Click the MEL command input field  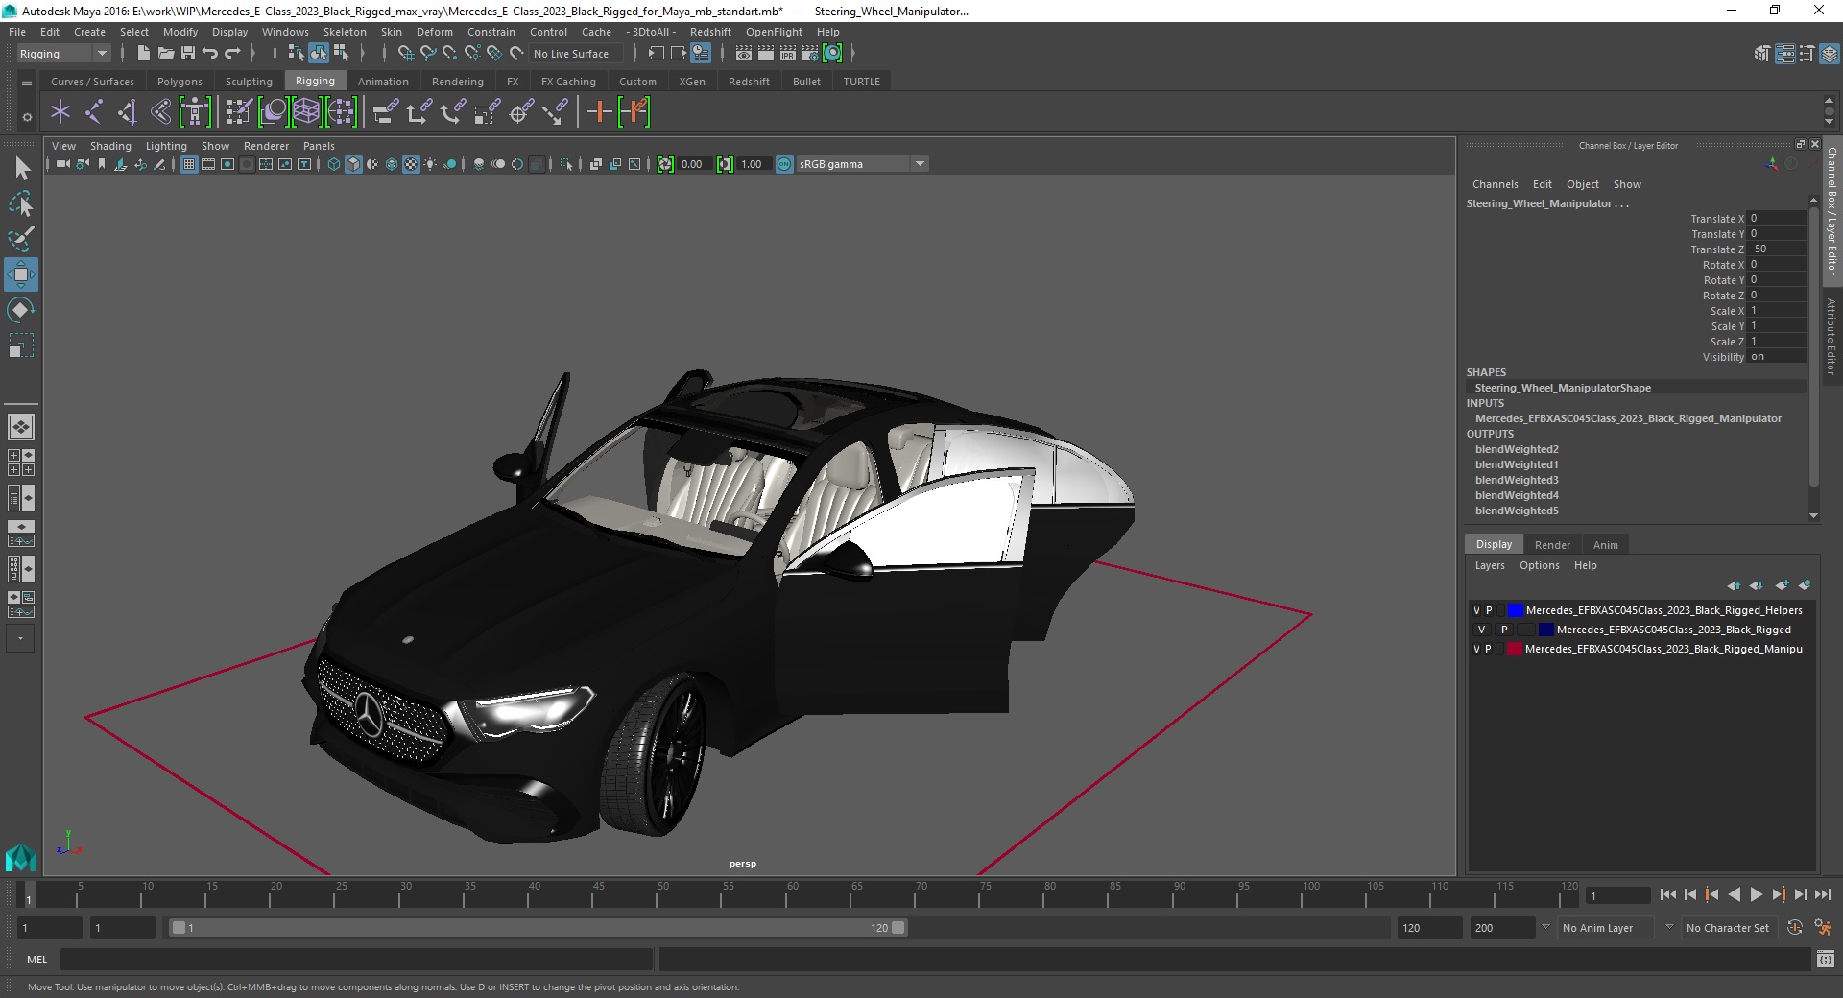(356, 960)
